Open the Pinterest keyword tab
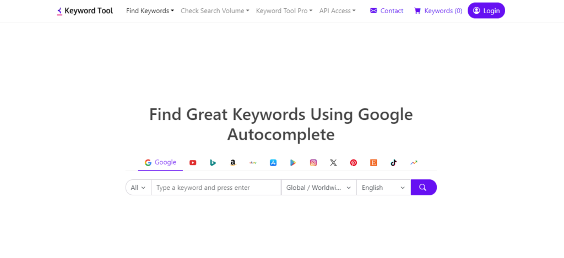Viewport: 564px width, 258px height. tap(354, 163)
